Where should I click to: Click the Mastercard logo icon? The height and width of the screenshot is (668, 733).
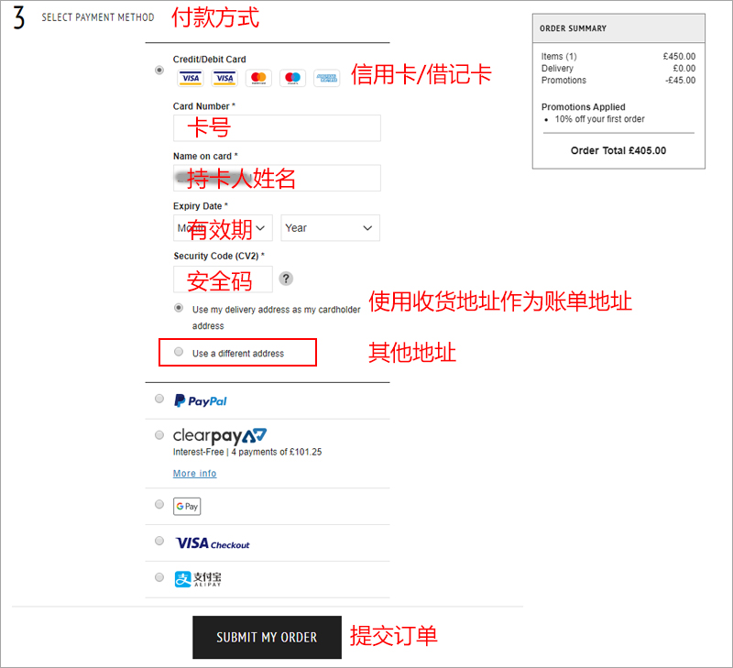pyautogui.click(x=258, y=78)
